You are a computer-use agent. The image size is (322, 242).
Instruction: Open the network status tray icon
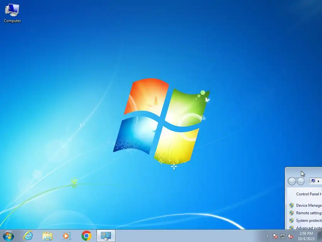[x=283, y=236]
